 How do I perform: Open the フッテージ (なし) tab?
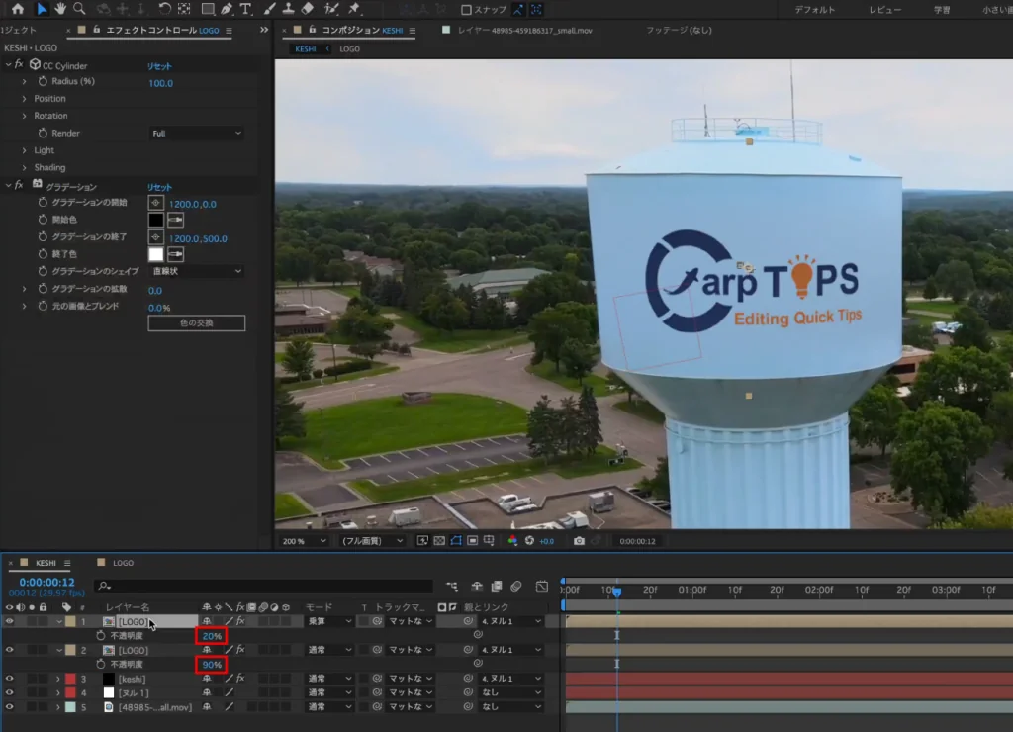point(679,31)
